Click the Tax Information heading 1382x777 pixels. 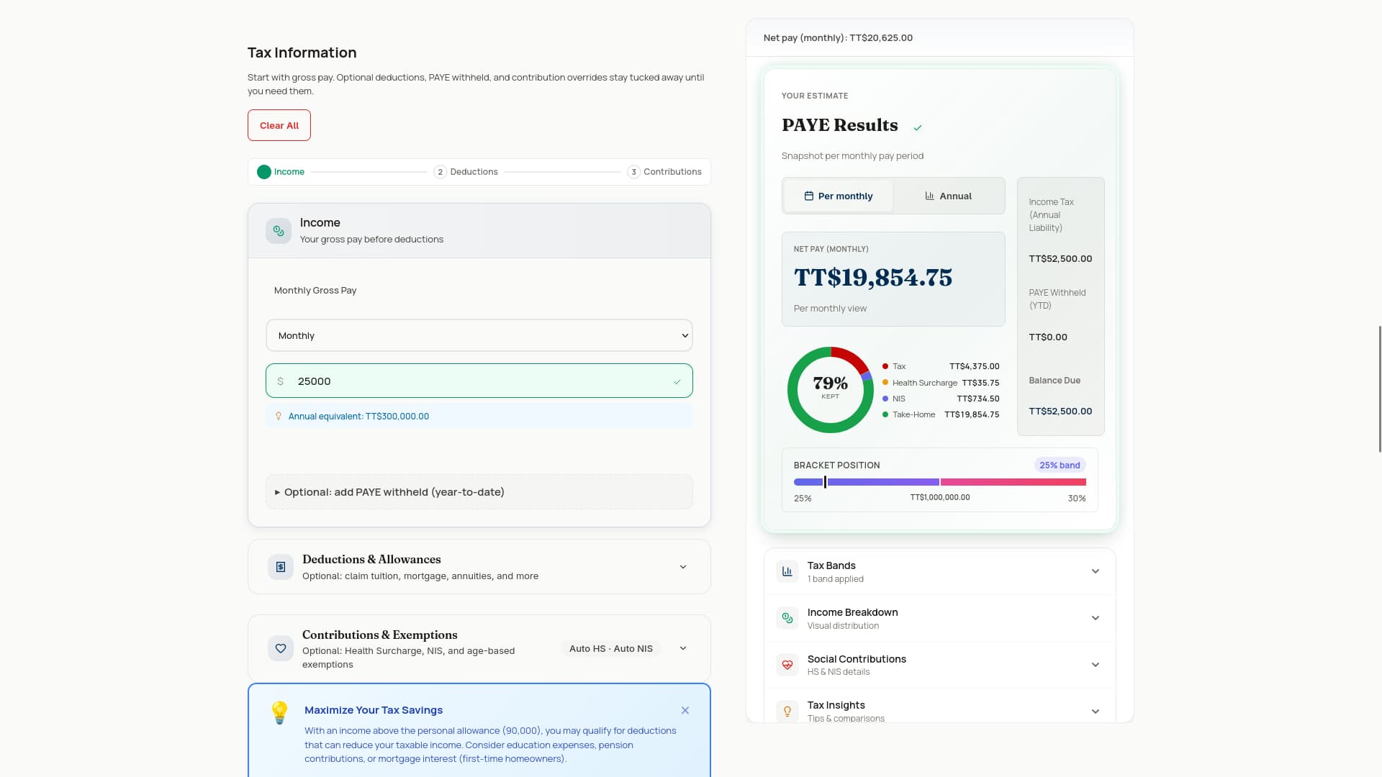coord(302,53)
